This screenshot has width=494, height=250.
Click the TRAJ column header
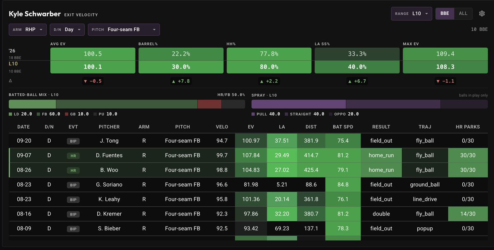tap(425, 127)
